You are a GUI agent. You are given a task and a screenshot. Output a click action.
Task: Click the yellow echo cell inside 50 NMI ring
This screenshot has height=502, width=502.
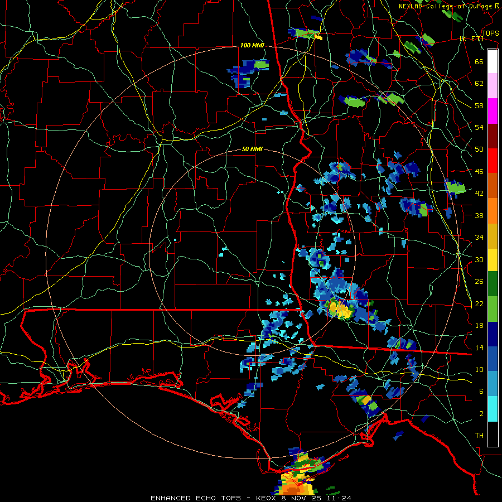tap(340, 310)
